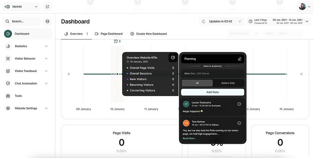Remove Tom Nathan's note with minus icon
This screenshot has height=158, width=314.
pos(239,123)
